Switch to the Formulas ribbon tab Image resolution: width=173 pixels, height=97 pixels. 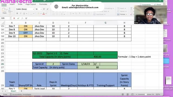[x=43, y=4]
